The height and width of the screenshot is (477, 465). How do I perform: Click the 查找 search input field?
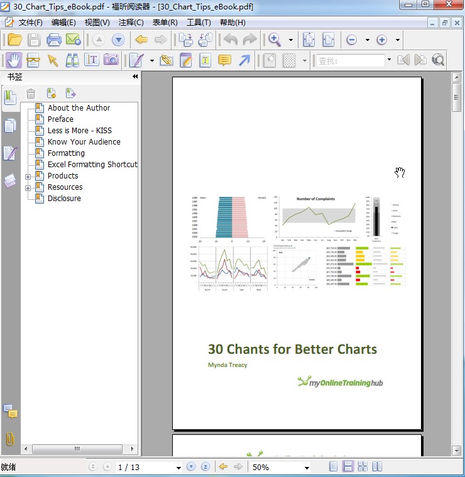pyautogui.click(x=350, y=61)
